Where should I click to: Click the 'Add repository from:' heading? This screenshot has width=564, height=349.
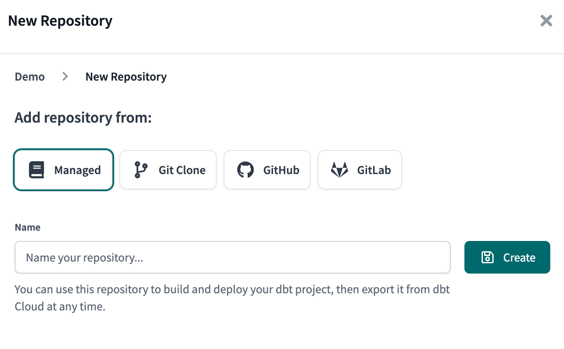click(82, 117)
